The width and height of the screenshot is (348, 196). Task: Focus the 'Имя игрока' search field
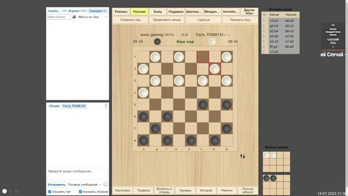[59, 17]
